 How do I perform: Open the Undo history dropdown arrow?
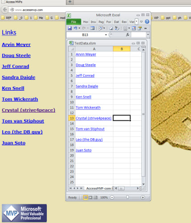pos(79,28)
